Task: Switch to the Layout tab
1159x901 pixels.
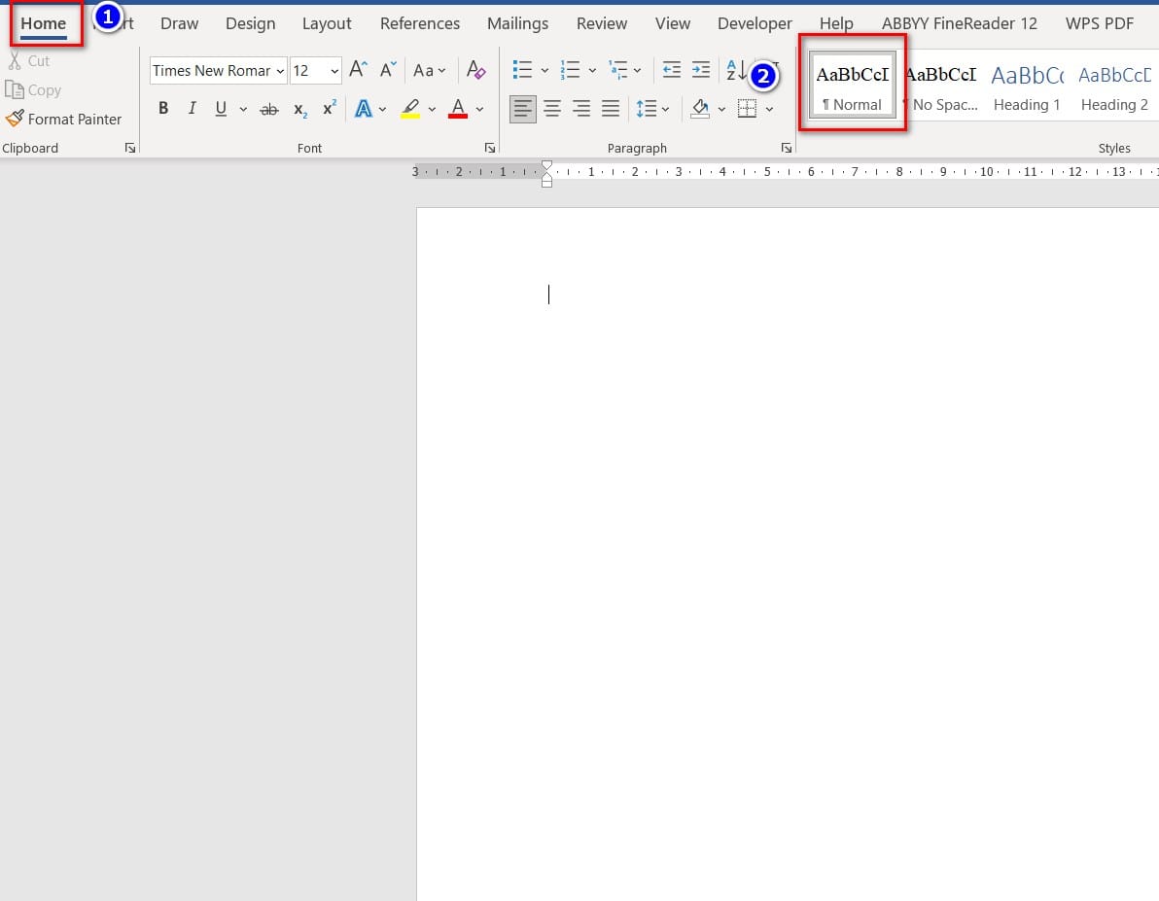Action: coord(327,23)
